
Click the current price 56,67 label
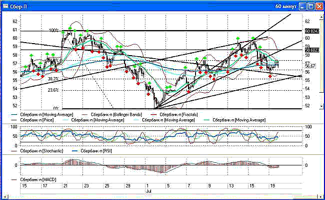(x=310, y=66)
